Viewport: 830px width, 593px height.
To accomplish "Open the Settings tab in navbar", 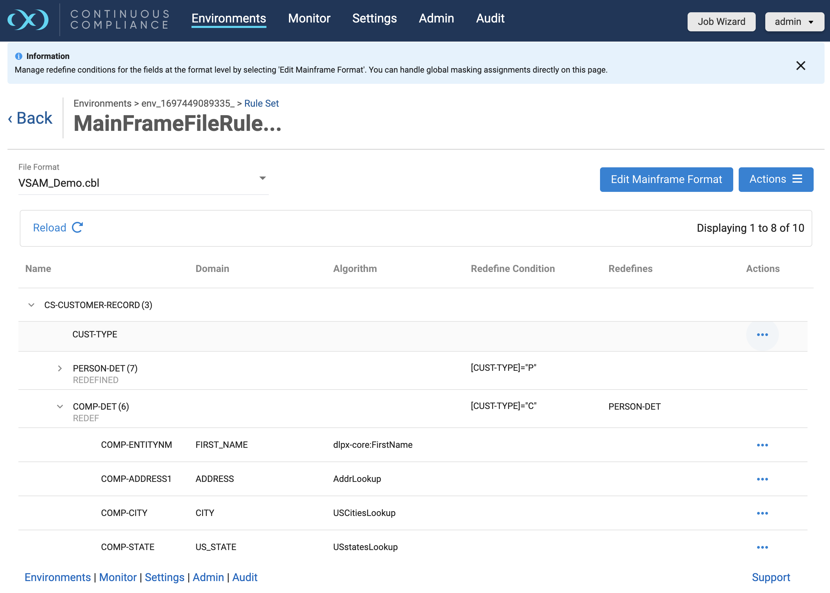I will click(x=374, y=18).
